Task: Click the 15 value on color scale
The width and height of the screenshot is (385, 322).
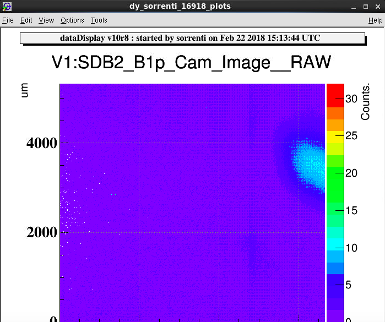Action: 351,210
